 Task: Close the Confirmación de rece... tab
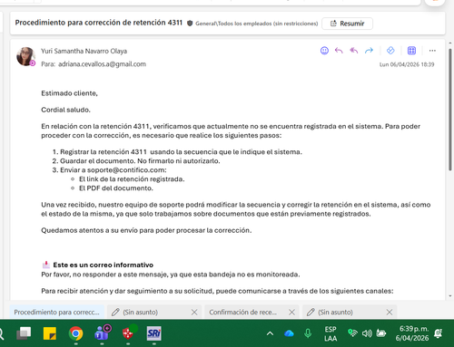(x=291, y=313)
